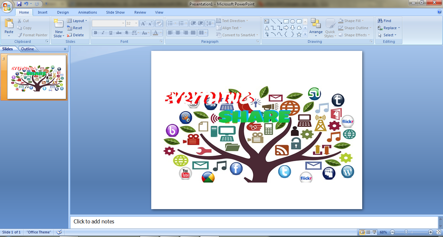The height and width of the screenshot is (237, 443).
Task: Justify the text
Action: [193, 33]
